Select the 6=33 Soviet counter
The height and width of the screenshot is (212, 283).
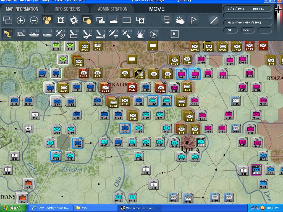coord(64,88)
